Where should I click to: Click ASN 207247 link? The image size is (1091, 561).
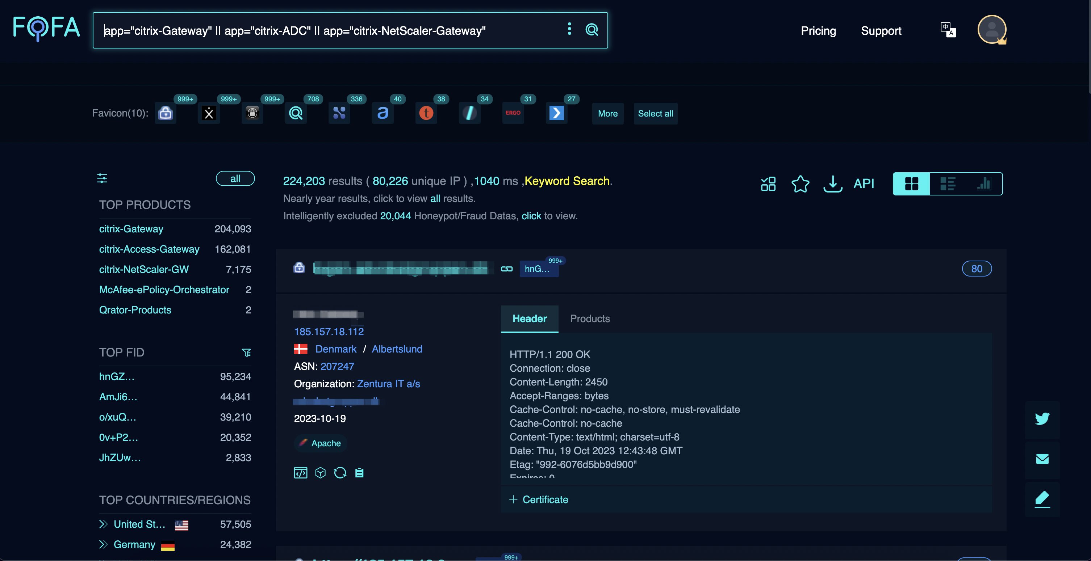(337, 366)
